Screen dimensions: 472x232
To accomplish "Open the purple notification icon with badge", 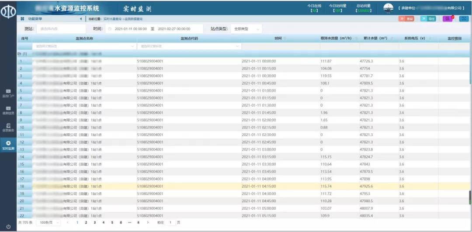I will click(448, 19).
